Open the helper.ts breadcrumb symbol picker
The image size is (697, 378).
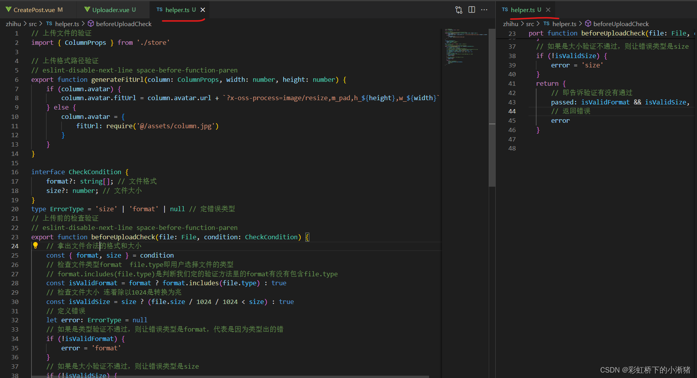pos(67,23)
